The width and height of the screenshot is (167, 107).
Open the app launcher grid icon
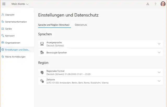pyautogui.click(x=4, y=4)
